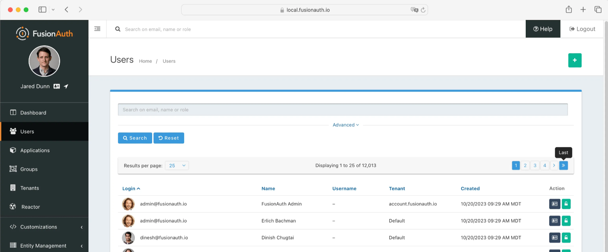The height and width of the screenshot is (252, 608).
Task: Click Home in the breadcrumb
Action: point(145,61)
